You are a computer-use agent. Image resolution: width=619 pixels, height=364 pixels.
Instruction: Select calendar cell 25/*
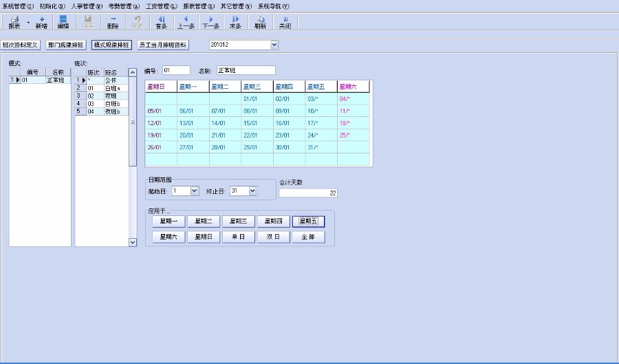(x=354, y=136)
